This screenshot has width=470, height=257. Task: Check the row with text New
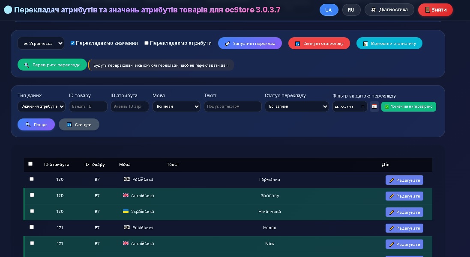coord(32,243)
